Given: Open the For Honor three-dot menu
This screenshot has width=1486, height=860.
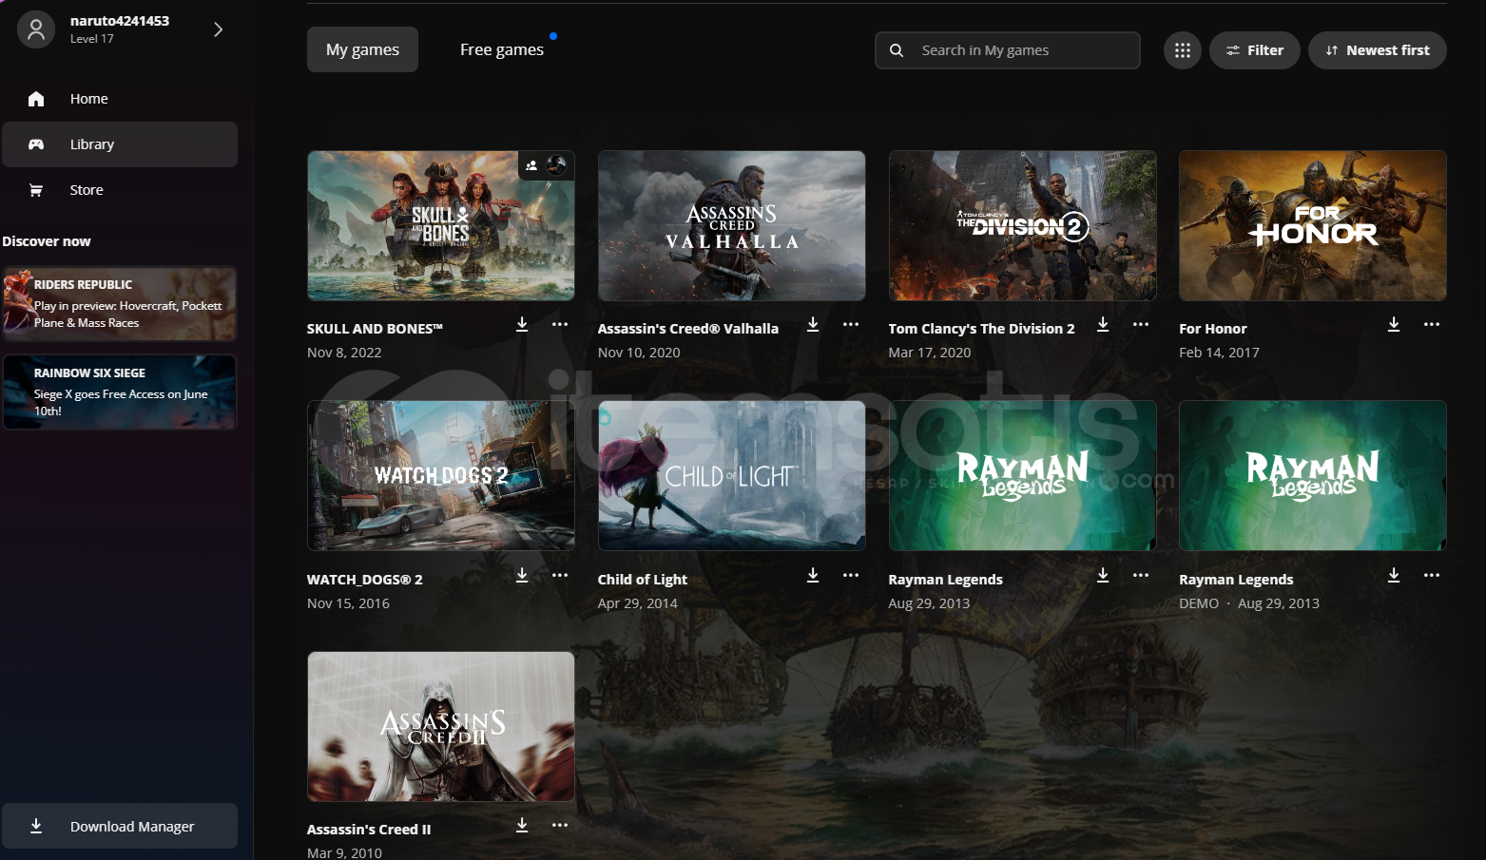Looking at the screenshot, I should coord(1432,325).
